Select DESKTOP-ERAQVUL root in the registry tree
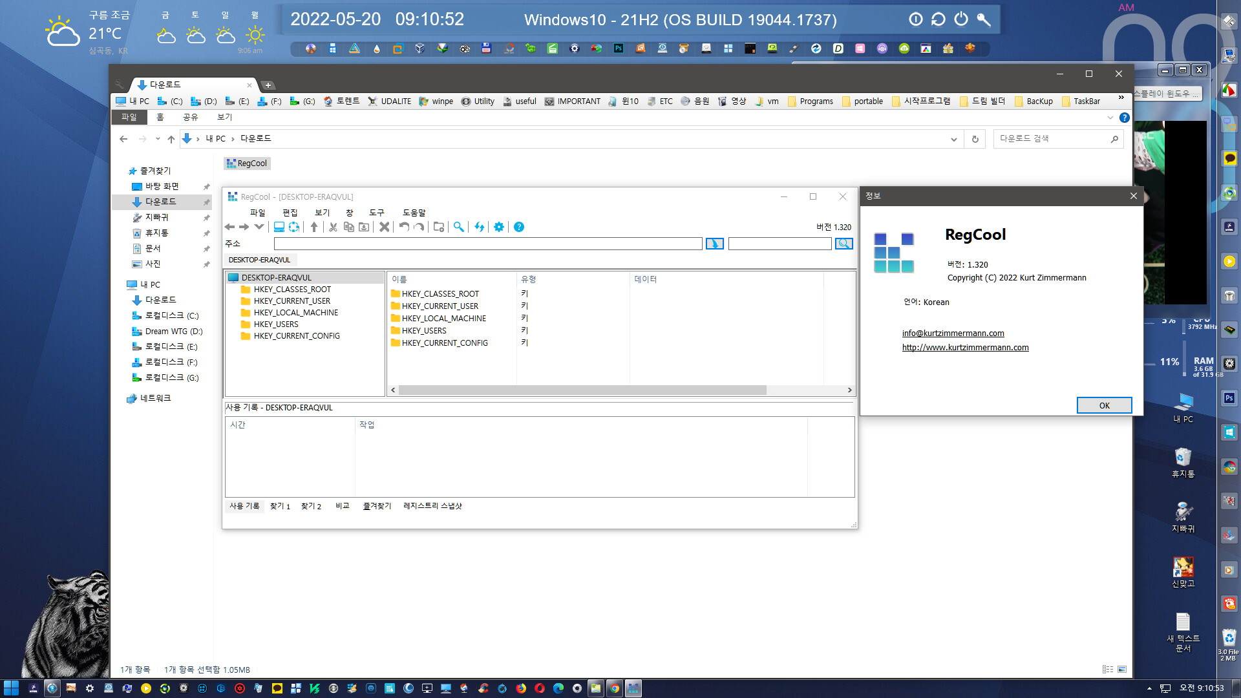Image resolution: width=1241 pixels, height=698 pixels. tap(276, 278)
